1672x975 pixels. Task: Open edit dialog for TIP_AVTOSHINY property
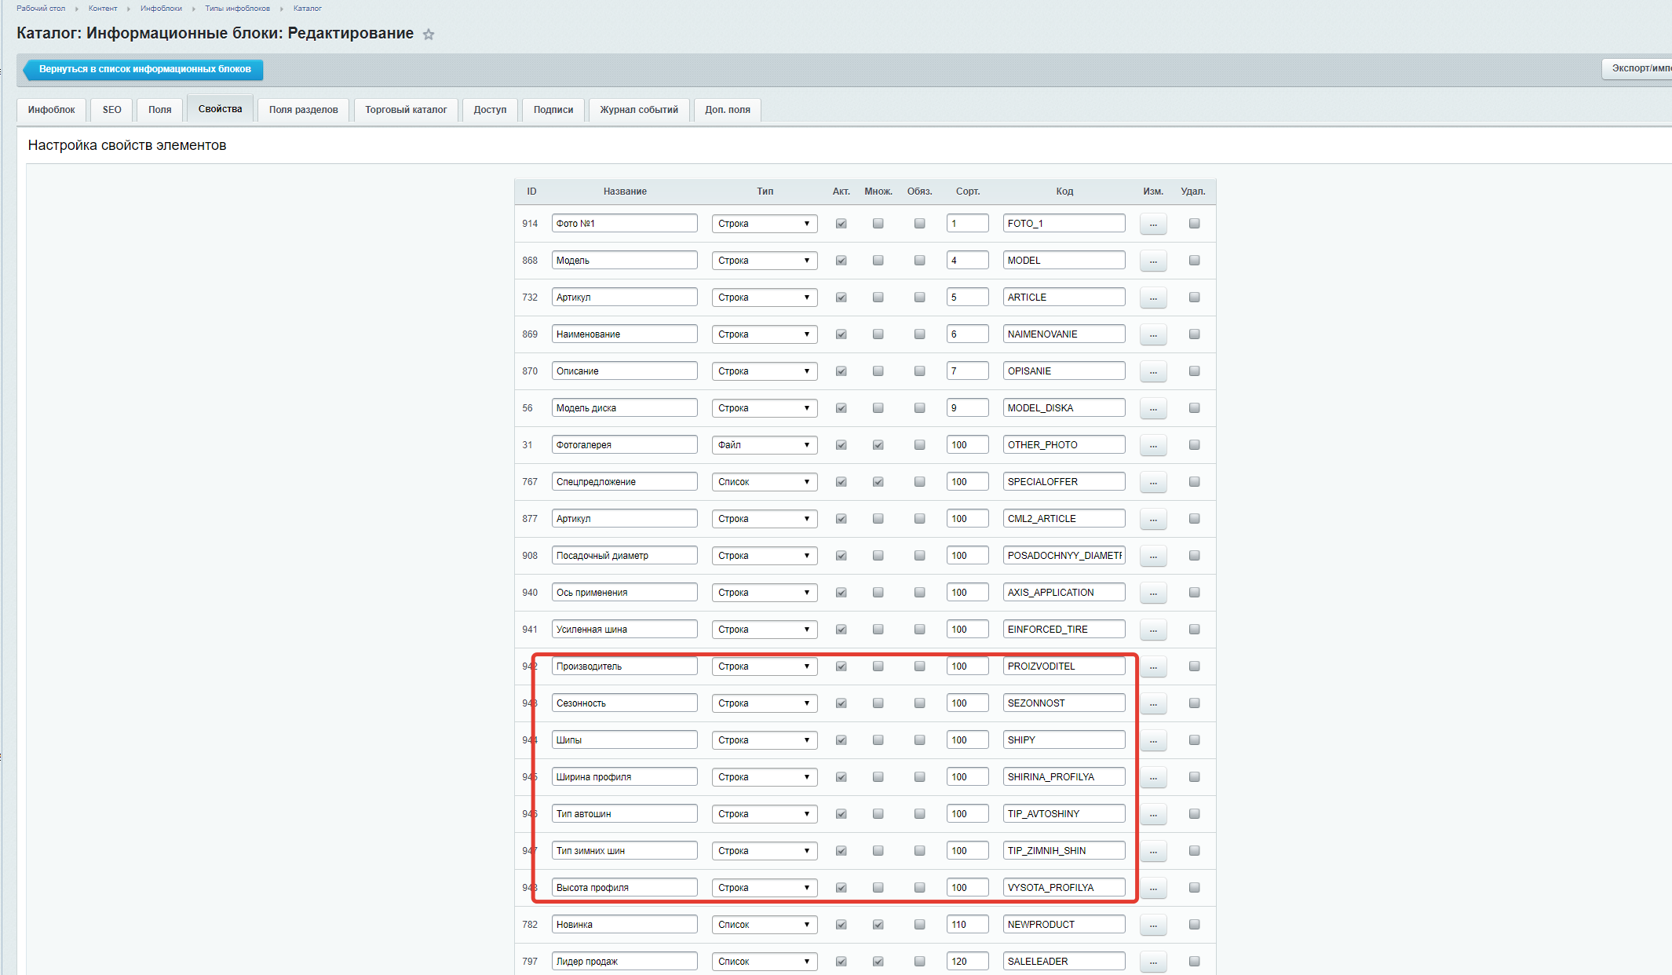(1152, 814)
